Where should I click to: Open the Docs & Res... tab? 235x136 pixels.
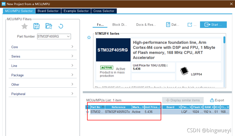click(146, 25)
